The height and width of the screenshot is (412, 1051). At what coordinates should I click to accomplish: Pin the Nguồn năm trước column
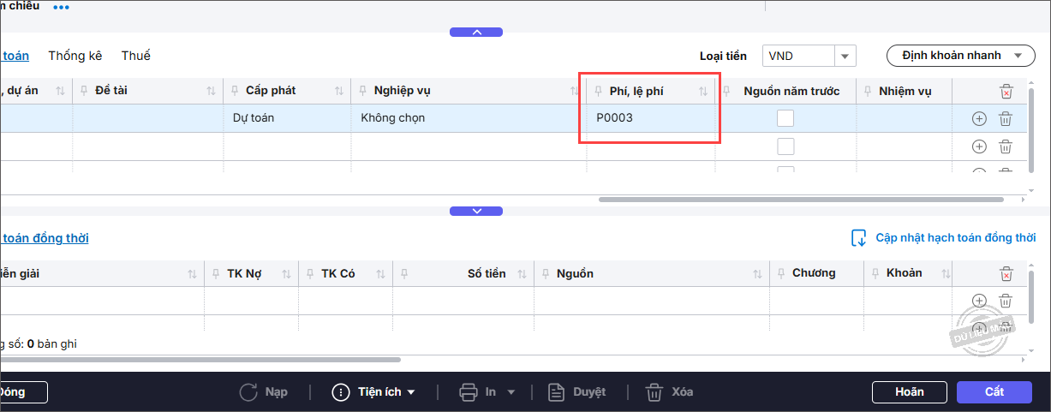(727, 91)
